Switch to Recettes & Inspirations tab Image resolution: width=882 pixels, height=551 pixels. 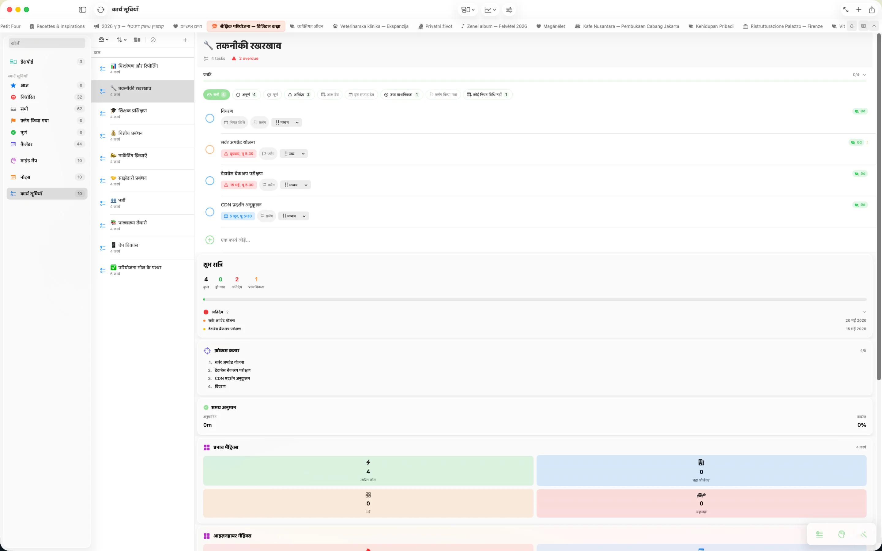[57, 26]
